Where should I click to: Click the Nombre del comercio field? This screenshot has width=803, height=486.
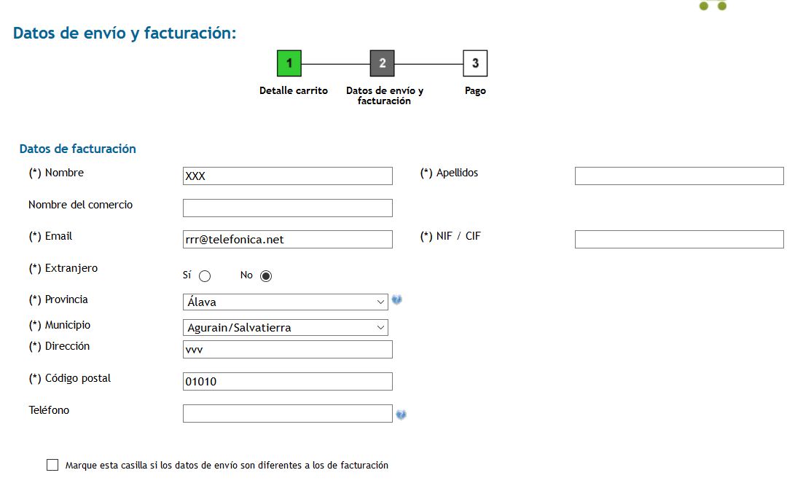pyautogui.click(x=287, y=208)
